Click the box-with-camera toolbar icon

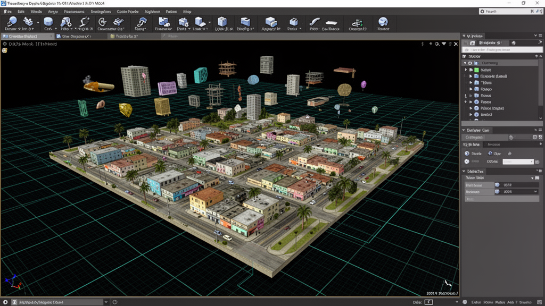pos(164,22)
